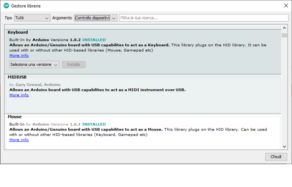Screen dimensions: 292x187
Task: Click the Mouse INSTALLED status text
Action: [94, 124]
